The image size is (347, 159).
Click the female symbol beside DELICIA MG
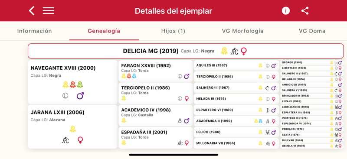coord(244,51)
